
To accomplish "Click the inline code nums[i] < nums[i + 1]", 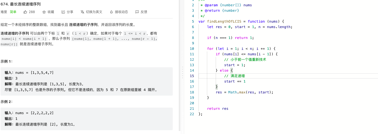I will click(24, 39).
